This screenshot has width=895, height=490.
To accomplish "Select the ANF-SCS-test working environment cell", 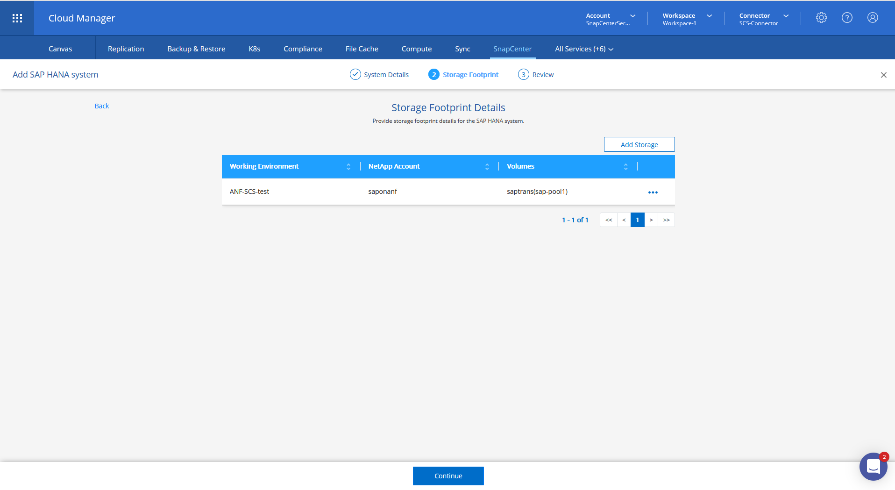I will 249,192.
